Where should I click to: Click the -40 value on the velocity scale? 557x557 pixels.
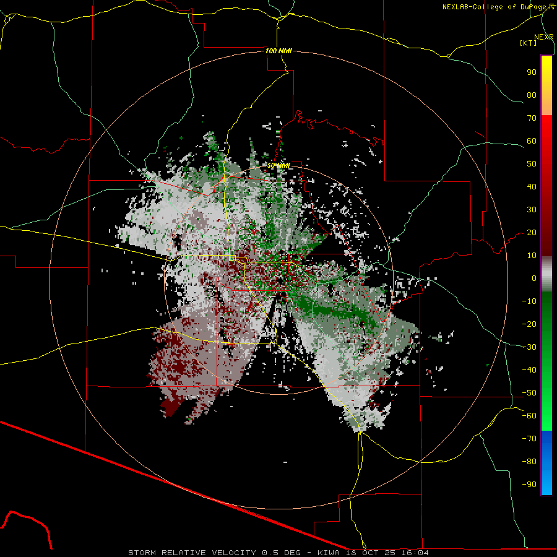coord(529,370)
